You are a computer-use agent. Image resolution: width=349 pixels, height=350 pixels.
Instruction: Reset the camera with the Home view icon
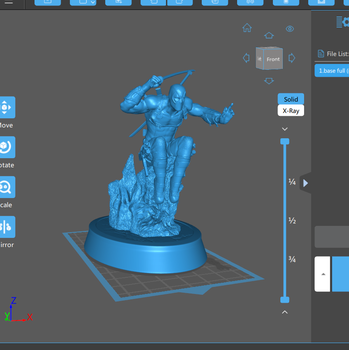point(247,28)
